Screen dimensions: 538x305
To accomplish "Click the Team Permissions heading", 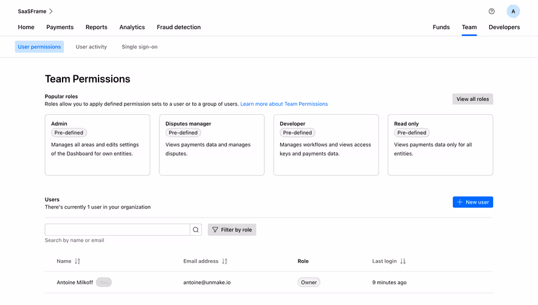I will pos(88,79).
